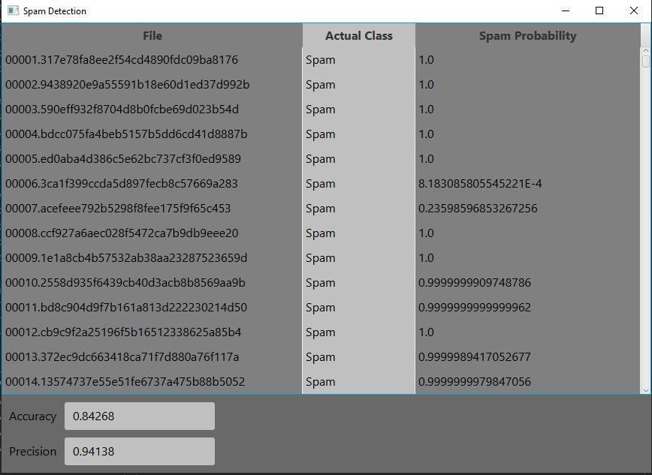Click the scrollbar up arrow

646,51
